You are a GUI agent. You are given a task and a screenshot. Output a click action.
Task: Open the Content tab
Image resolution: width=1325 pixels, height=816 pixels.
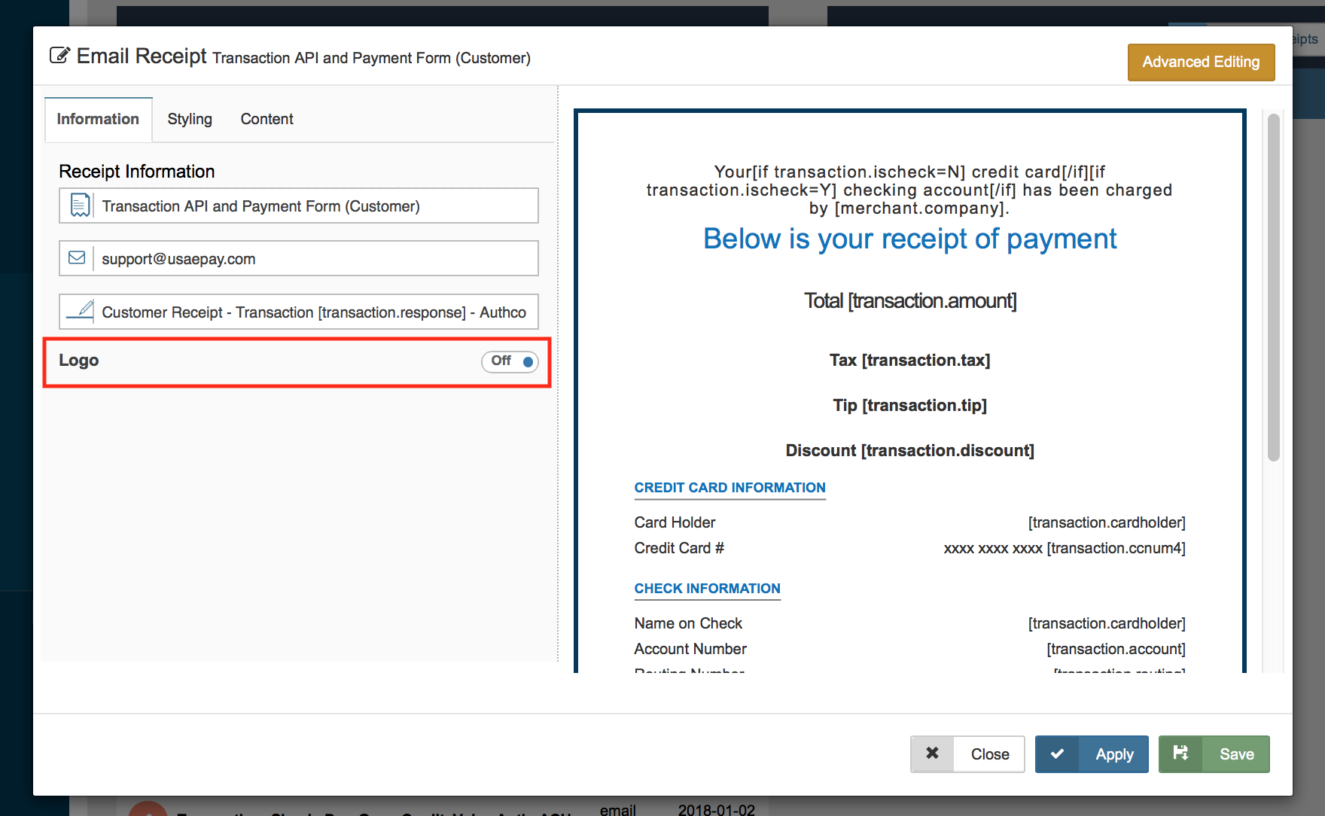click(267, 119)
